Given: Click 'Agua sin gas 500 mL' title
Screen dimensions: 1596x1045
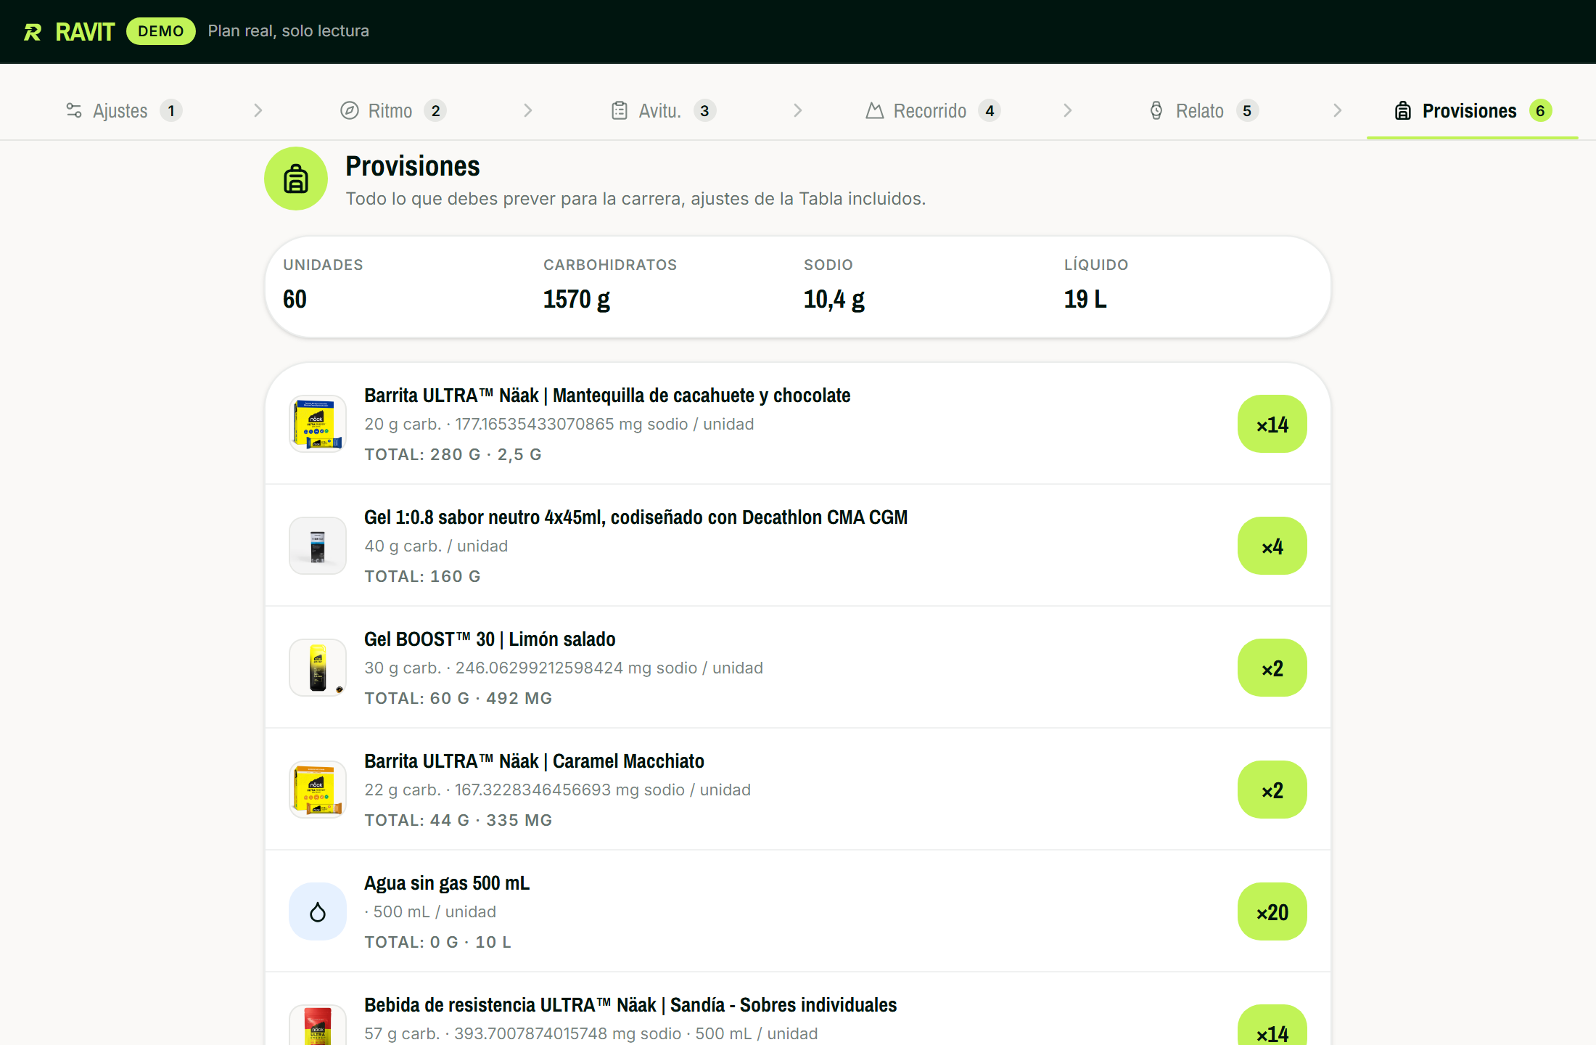Looking at the screenshot, I should pos(447,883).
